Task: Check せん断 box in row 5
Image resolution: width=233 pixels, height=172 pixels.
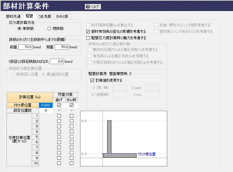Action: (x=72, y=137)
